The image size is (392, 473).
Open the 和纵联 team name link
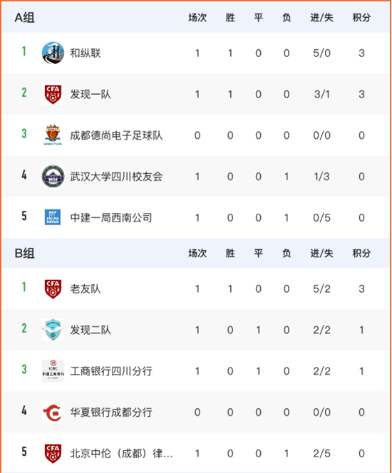click(x=86, y=53)
